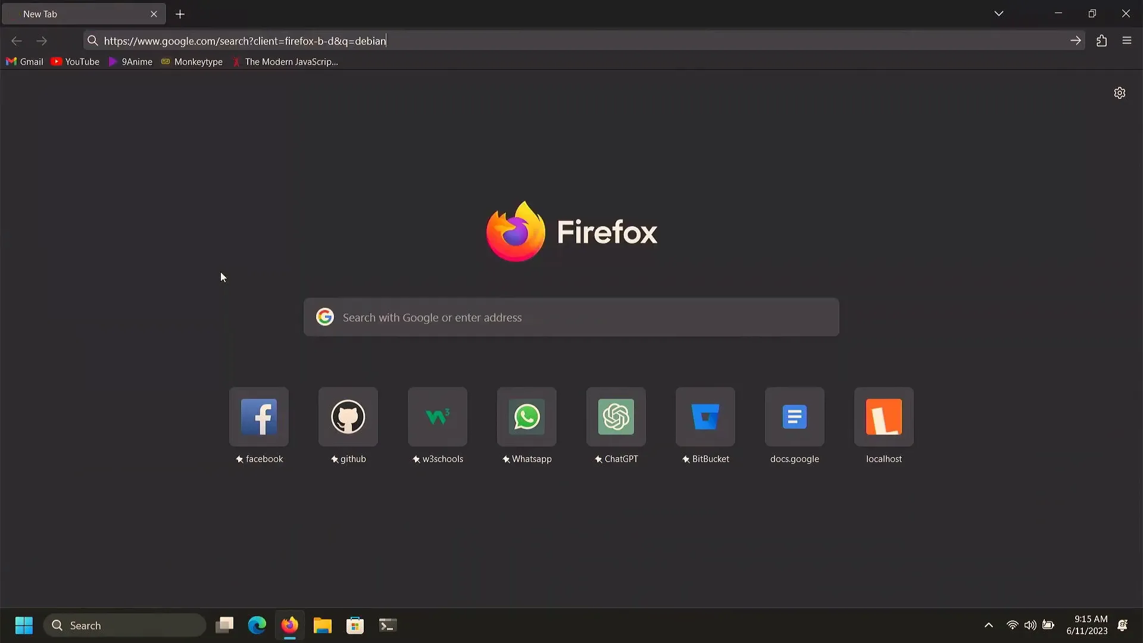Open Firefox extensions puzzle icon
Viewport: 1143px width, 643px height.
(1102, 40)
